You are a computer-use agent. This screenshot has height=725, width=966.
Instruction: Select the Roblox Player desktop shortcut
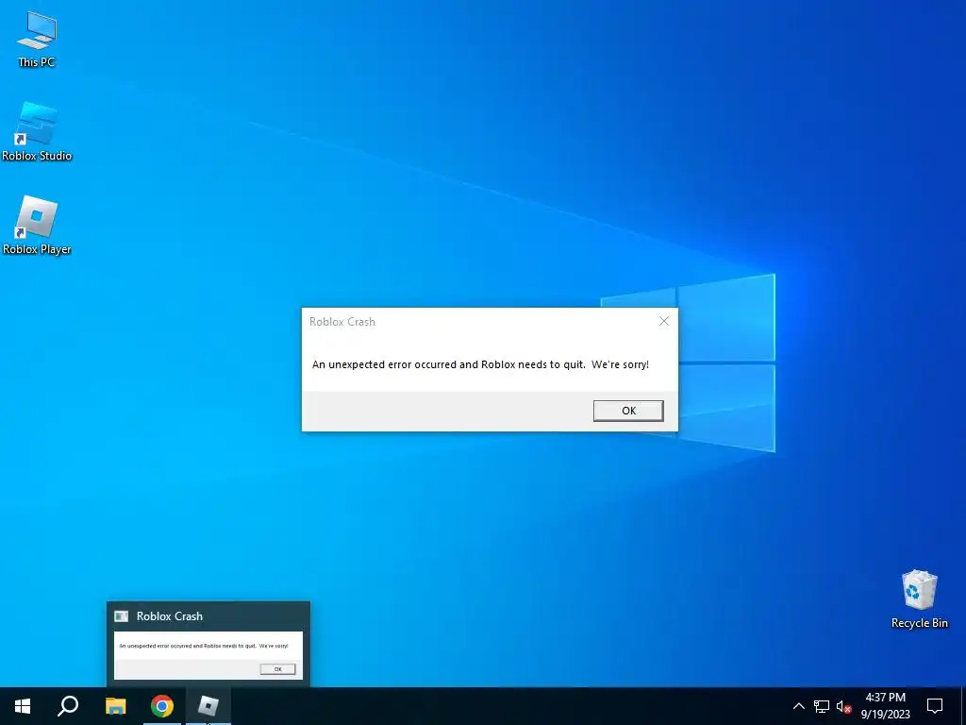click(x=37, y=225)
